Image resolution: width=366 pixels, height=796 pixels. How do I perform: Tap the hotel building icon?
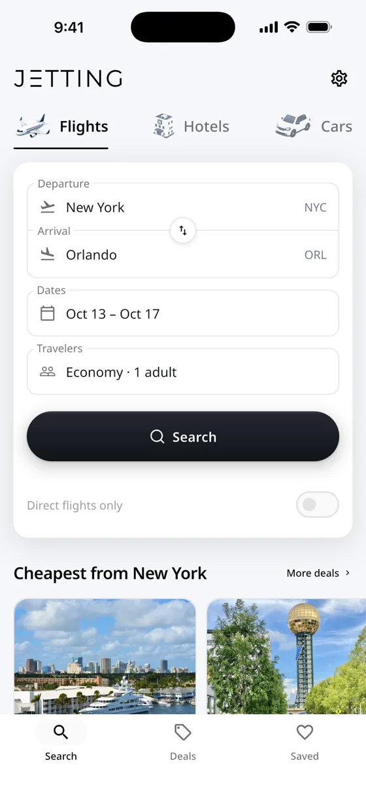point(163,126)
